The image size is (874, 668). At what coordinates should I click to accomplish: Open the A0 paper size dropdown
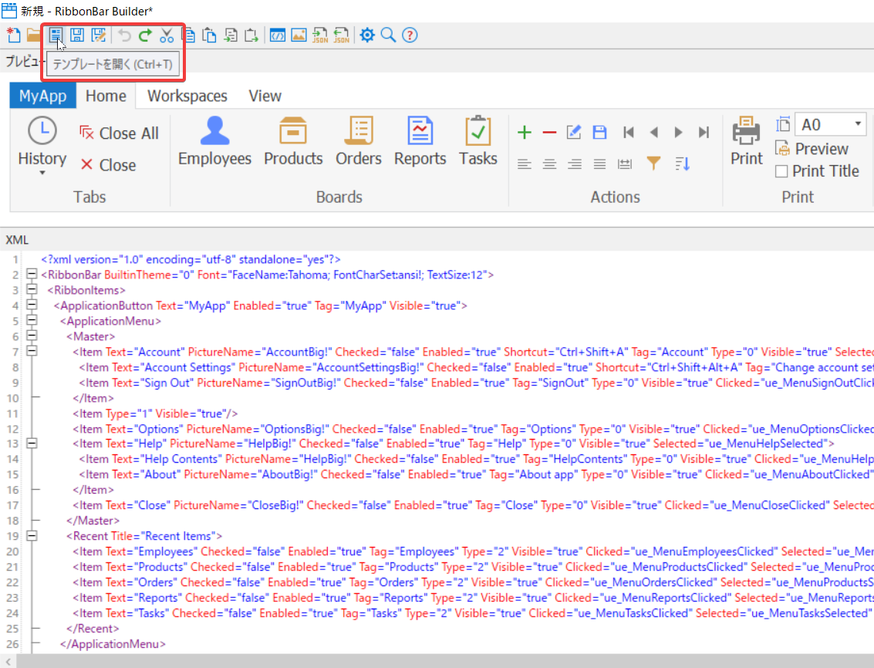pyautogui.click(x=858, y=125)
